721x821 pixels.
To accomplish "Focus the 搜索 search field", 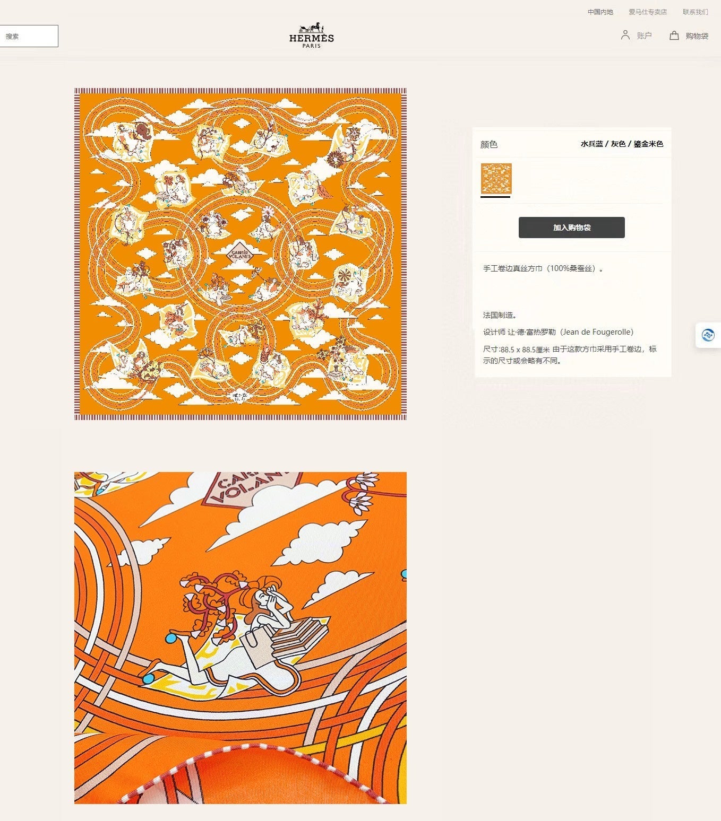I will [29, 36].
